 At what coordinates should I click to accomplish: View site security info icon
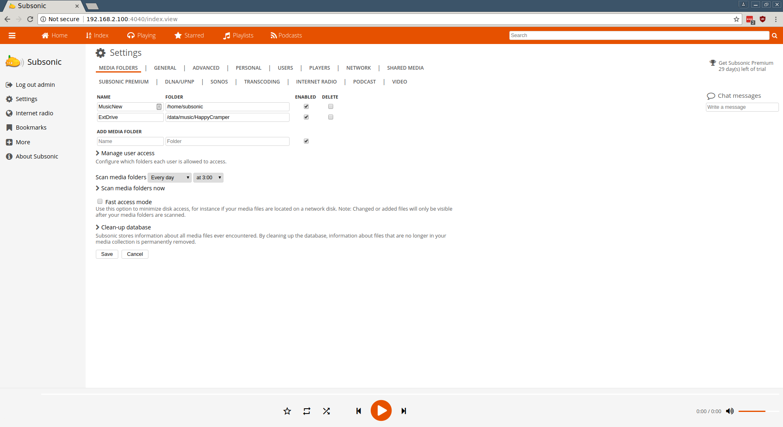point(43,19)
